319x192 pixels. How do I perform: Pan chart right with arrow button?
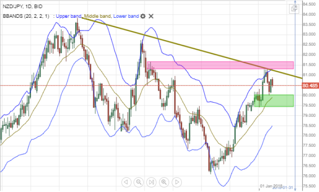click(177, 182)
